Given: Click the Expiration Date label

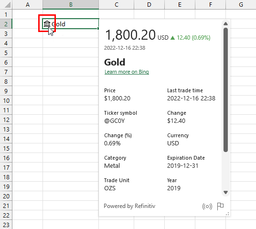Looking at the screenshot, I should (x=186, y=158).
